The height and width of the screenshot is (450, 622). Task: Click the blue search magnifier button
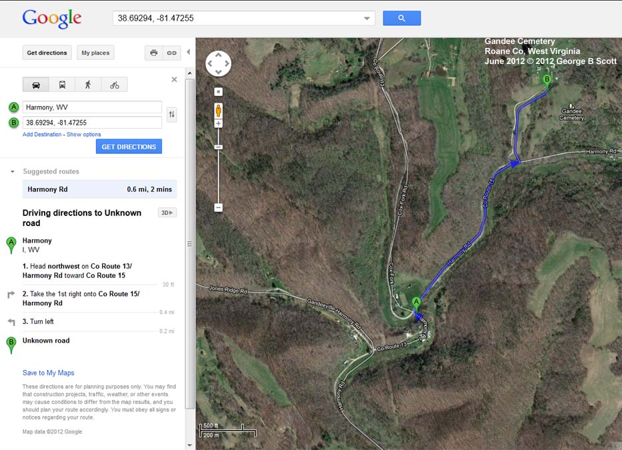(x=401, y=18)
